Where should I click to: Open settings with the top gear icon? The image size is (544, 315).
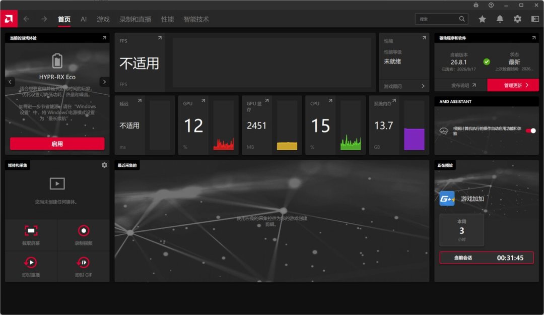point(517,19)
